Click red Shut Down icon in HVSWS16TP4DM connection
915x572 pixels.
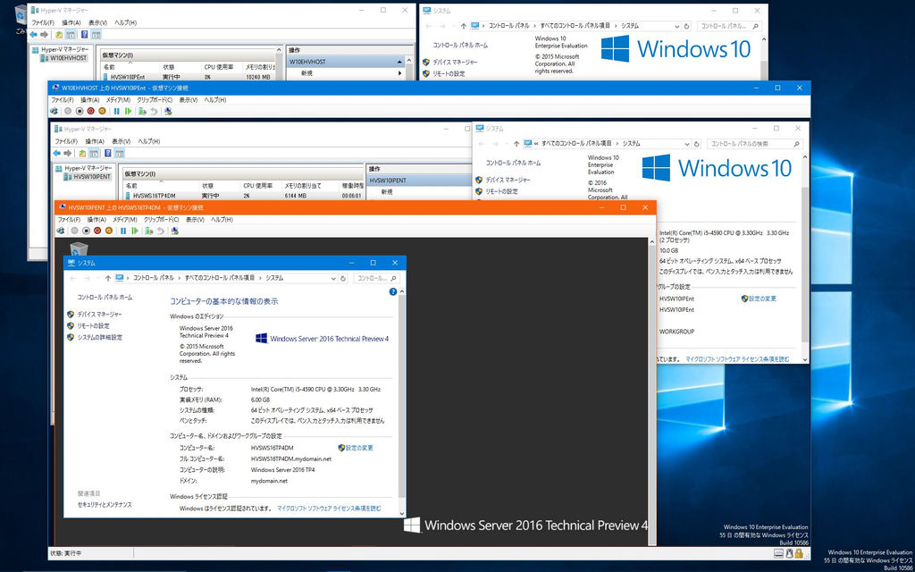pyautogui.click(x=97, y=231)
